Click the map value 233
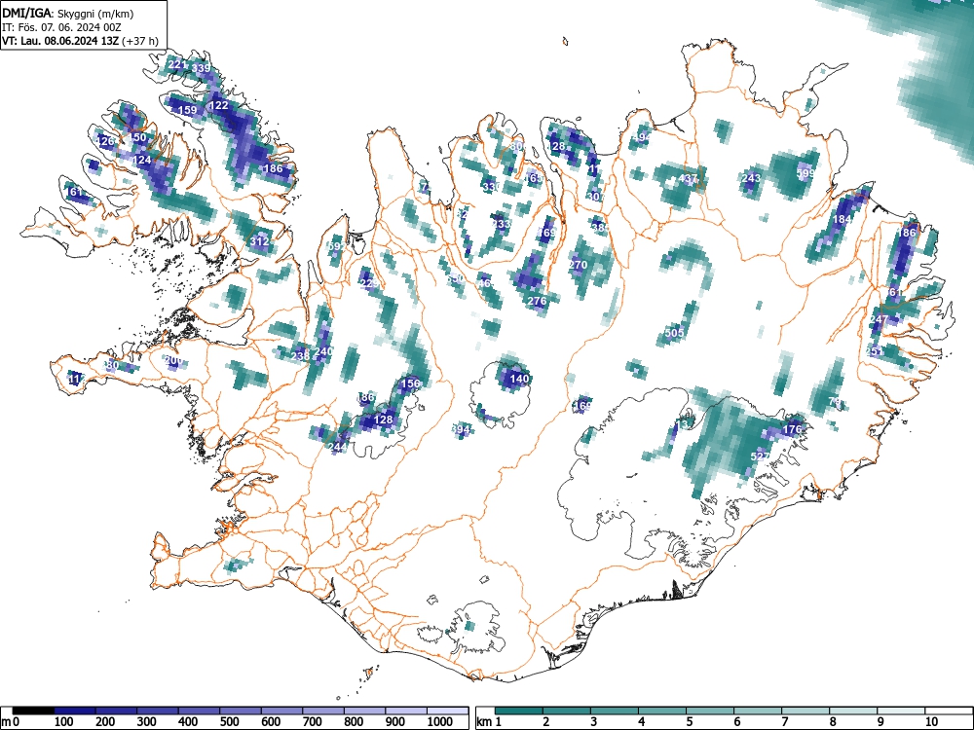974x730 pixels. 501,224
